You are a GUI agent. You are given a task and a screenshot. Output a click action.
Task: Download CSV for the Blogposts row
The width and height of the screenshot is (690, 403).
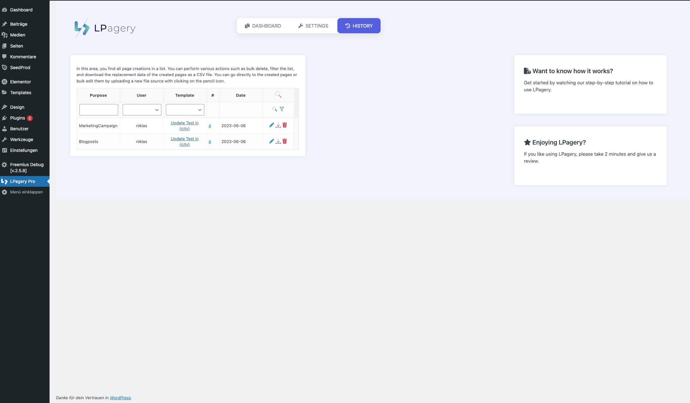tap(278, 141)
